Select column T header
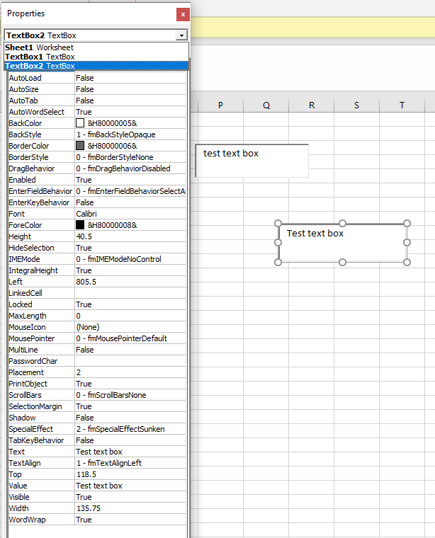This screenshot has height=538, width=435. tap(402, 105)
